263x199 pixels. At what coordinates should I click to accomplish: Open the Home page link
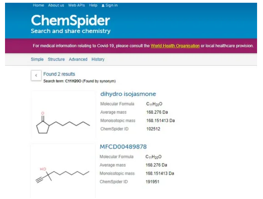click(38, 5)
